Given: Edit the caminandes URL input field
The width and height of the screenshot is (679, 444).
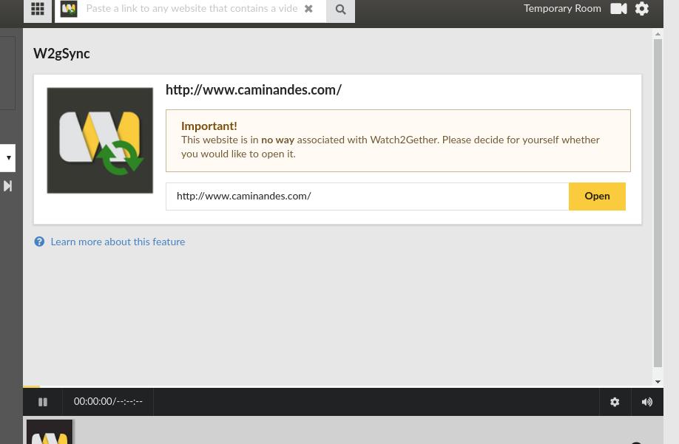Looking at the screenshot, I should pos(367,197).
